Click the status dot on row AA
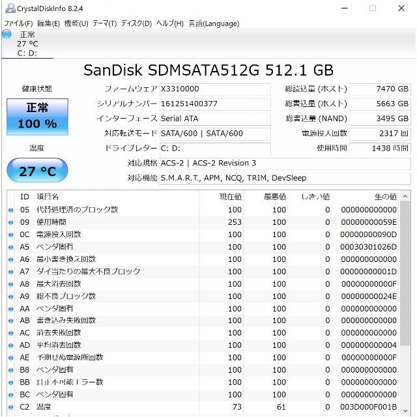The width and height of the screenshot is (417, 417). (x=11, y=309)
